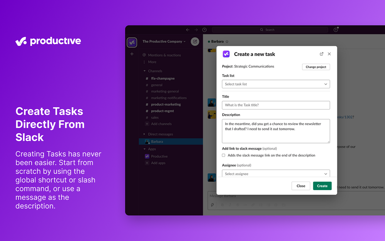The width and height of the screenshot is (385, 241).
Task: Open help question mark icon
Action: click(x=336, y=30)
